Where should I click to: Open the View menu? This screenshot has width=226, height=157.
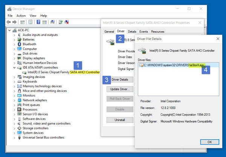33,15
